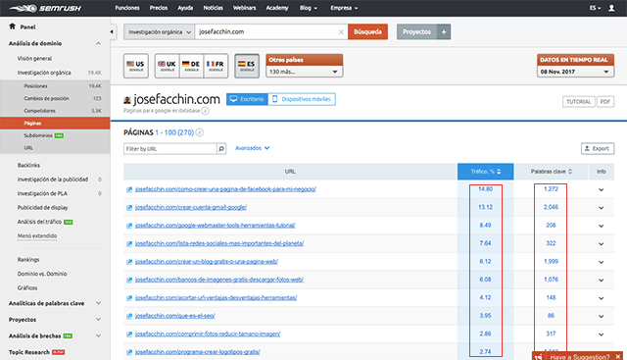Open the external link icon for acortar-url row
The height and width of the screenshot is (360, 627).
[x=129, y=298]
